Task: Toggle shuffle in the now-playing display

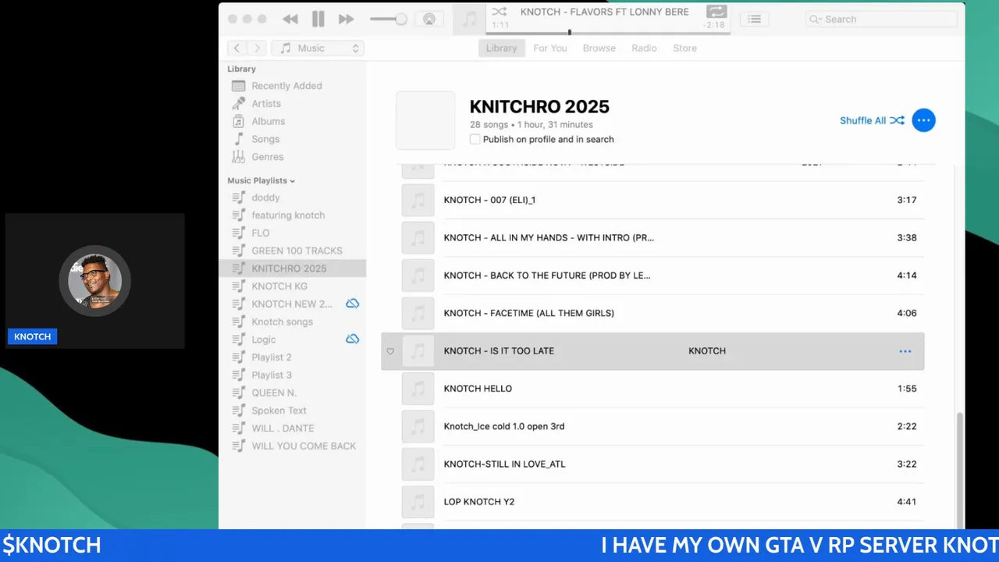Action: 499,12
